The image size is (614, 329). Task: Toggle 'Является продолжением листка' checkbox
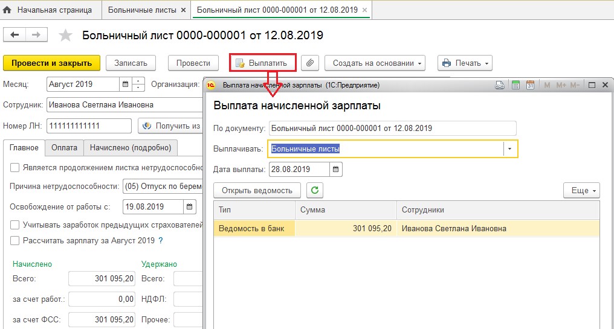coord(15,168)
